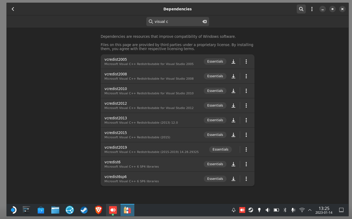Screen dimensions: 352x219
Task: Open options menu for vcredist6sp6
Action: [x=246, y=179]
